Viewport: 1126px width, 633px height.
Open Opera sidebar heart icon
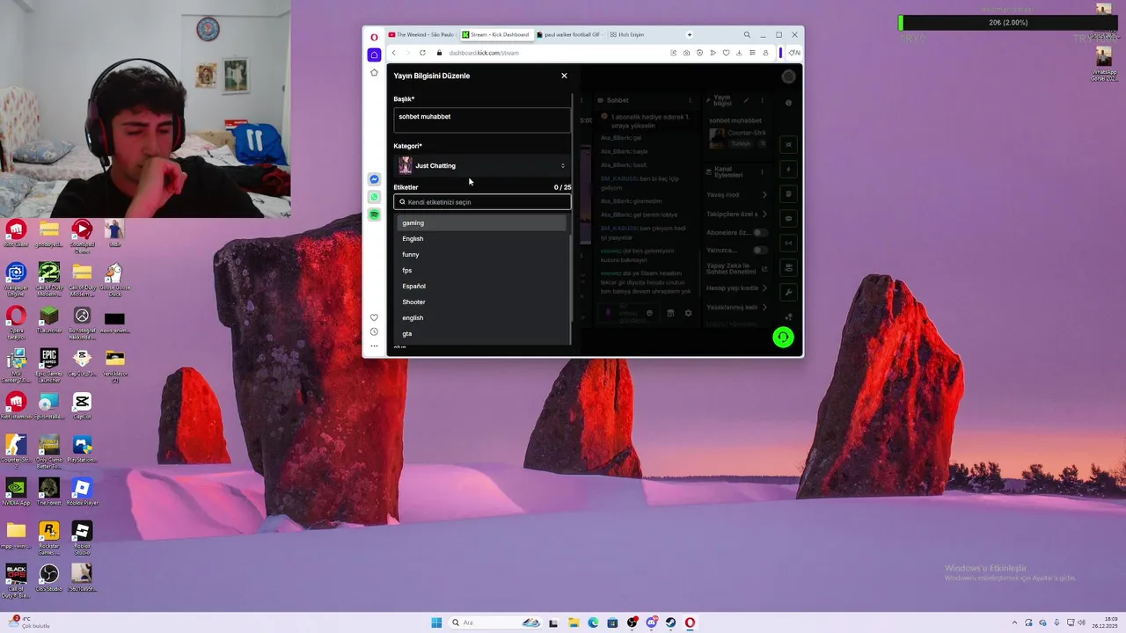coord(374,317)
